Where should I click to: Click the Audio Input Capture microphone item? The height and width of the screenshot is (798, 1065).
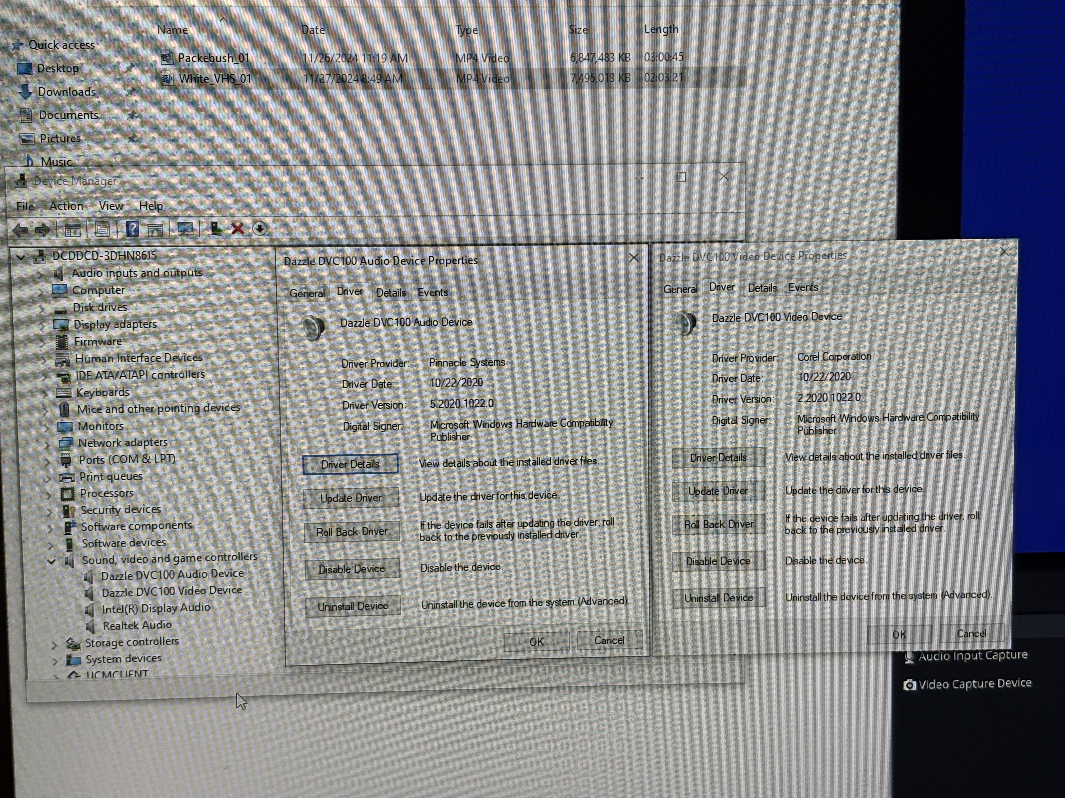point(971,655)
